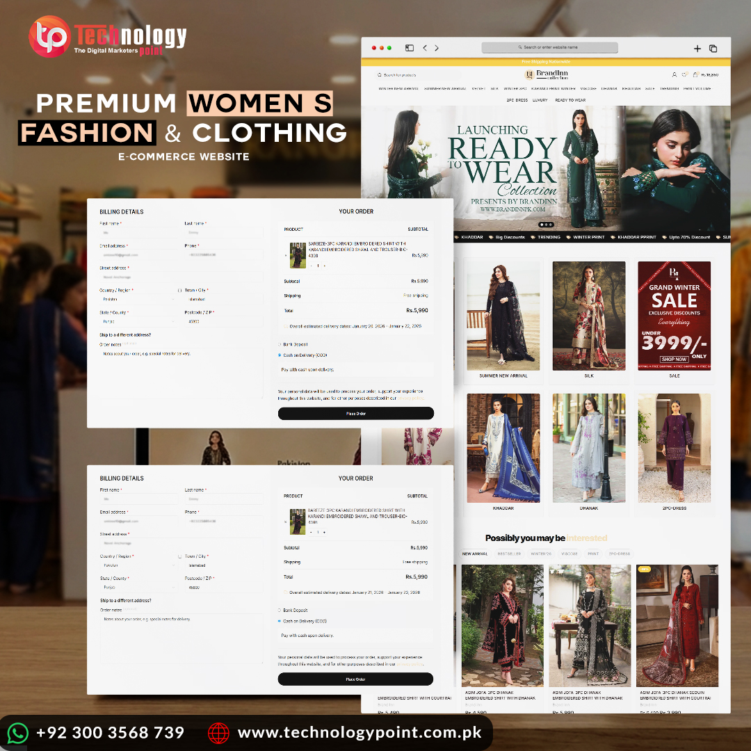
Task: Tick the checkbox beside Town / City in lower panel
Action: click(x=179, y=556)
